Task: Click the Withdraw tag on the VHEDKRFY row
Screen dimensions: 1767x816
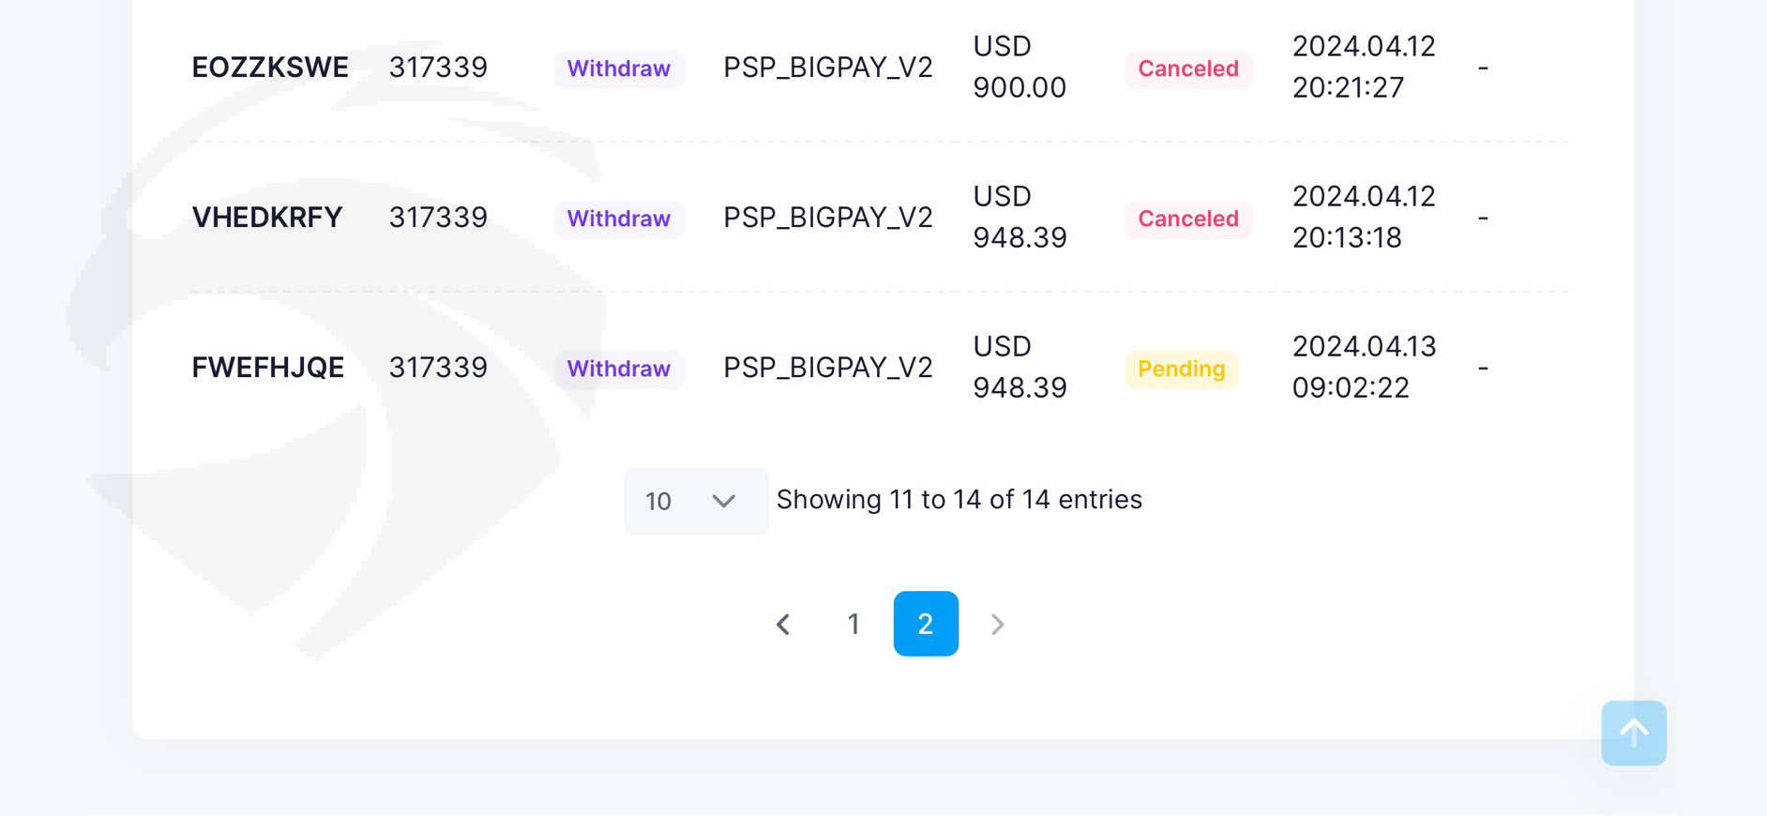Action: (x=619, y=219)
